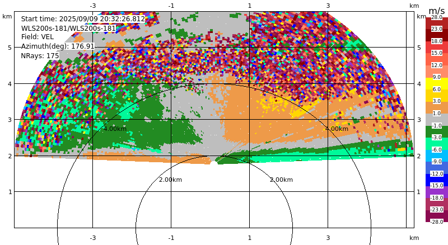Click the Start time 2025/09/09 20:32:26.812 label
The height and width of the screenshot is (245, 448).
pyautogui.click(x=83, y=19)
